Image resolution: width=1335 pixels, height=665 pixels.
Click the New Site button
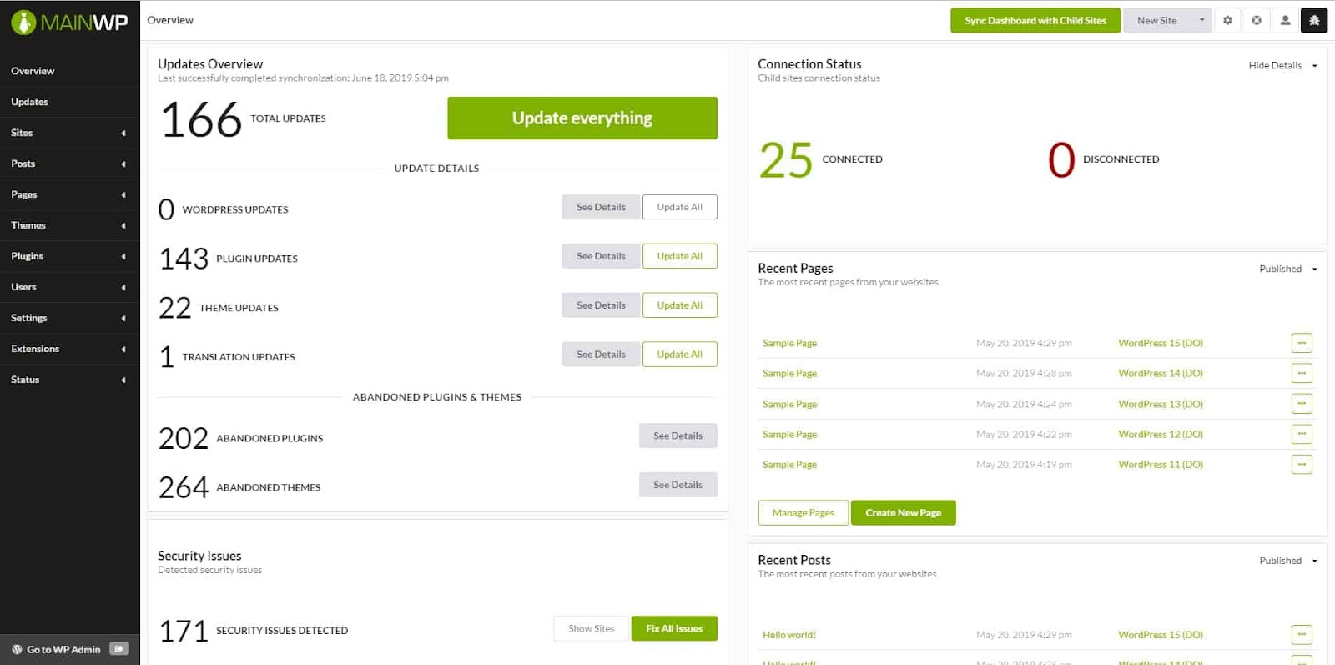(x=1157, y=20)
